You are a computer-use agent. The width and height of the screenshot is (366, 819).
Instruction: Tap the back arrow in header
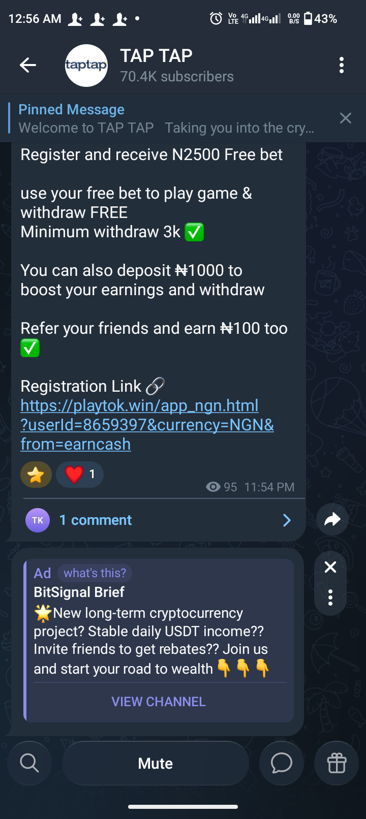[28, 65]
